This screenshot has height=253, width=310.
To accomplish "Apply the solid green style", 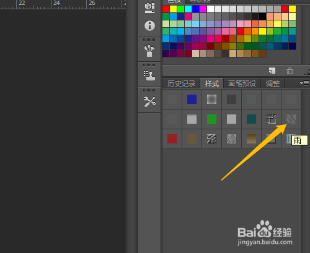I will 211,119.
